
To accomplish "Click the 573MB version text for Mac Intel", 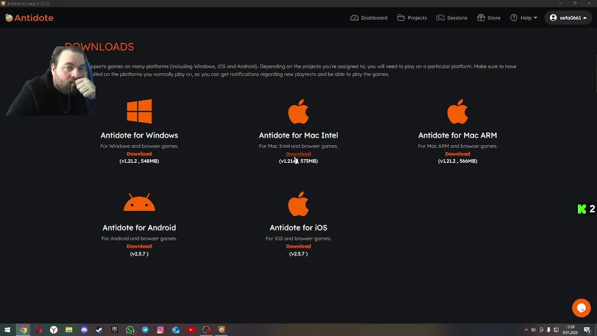I will coord(298,161).
